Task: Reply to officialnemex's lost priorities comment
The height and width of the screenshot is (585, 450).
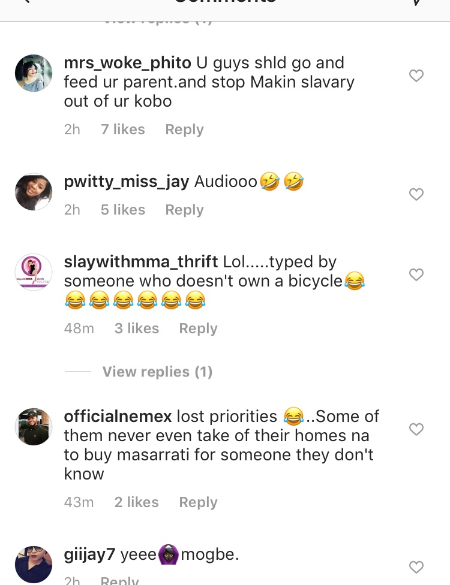Action: (198, 502)
